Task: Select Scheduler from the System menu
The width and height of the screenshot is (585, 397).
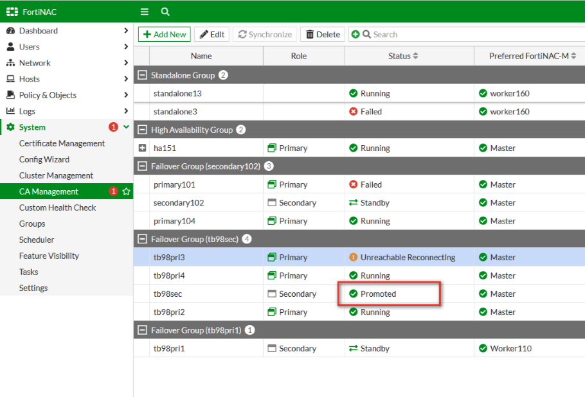Action: [x=36, y=240]
